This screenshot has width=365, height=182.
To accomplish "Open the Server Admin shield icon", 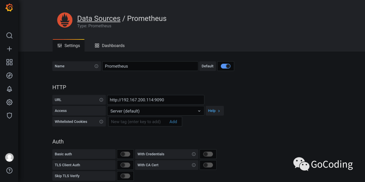I will (x=9, y=116).
